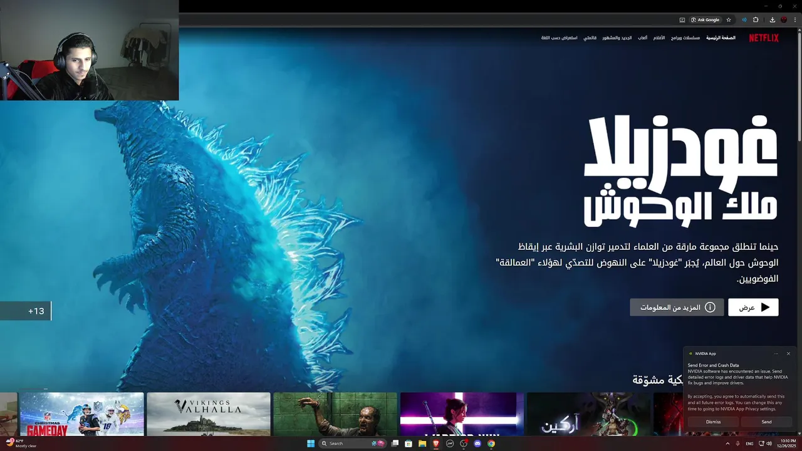The height and width of the screenshot is (451, 802).
Task: Open the أركين Arcane thumbnail
Action: [588, 414]
